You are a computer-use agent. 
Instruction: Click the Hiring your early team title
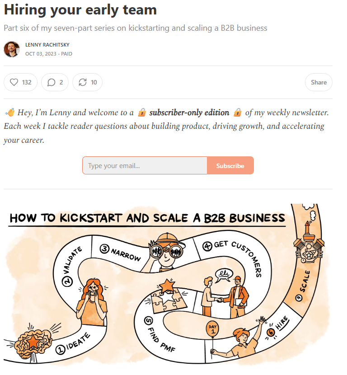[x=80, y=10]
